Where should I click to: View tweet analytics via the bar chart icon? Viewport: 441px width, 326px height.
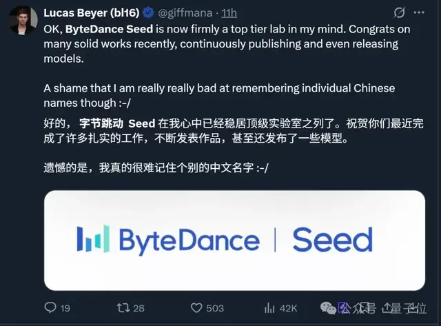269,307
